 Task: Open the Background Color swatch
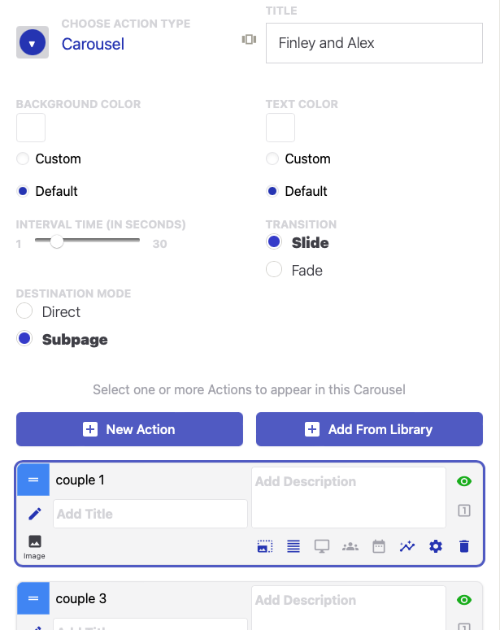coord(31,128)
